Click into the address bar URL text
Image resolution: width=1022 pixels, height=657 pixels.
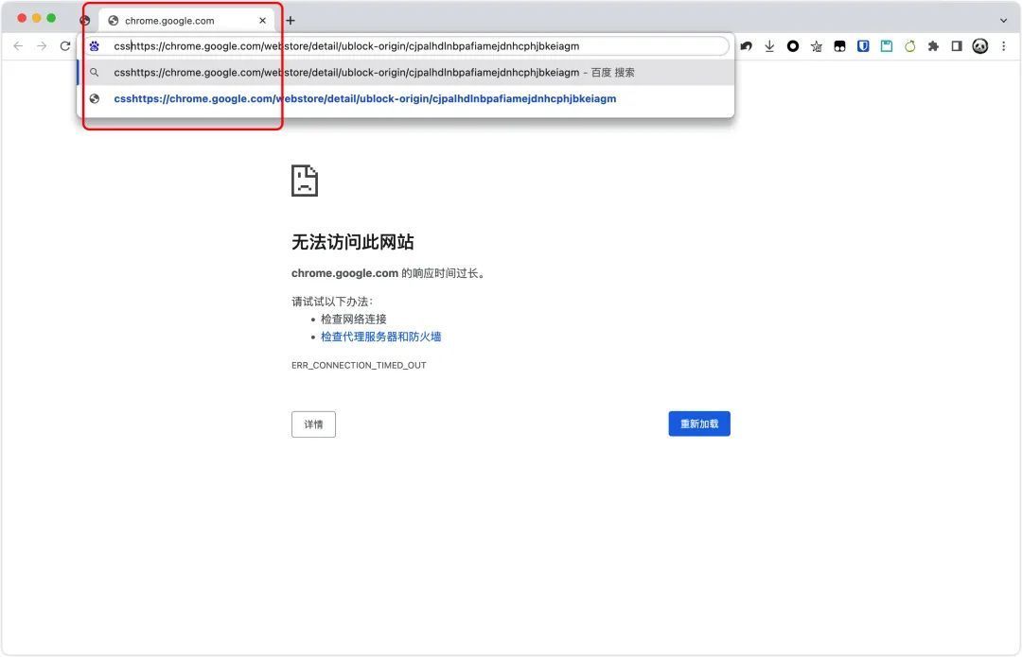(346, 46)
